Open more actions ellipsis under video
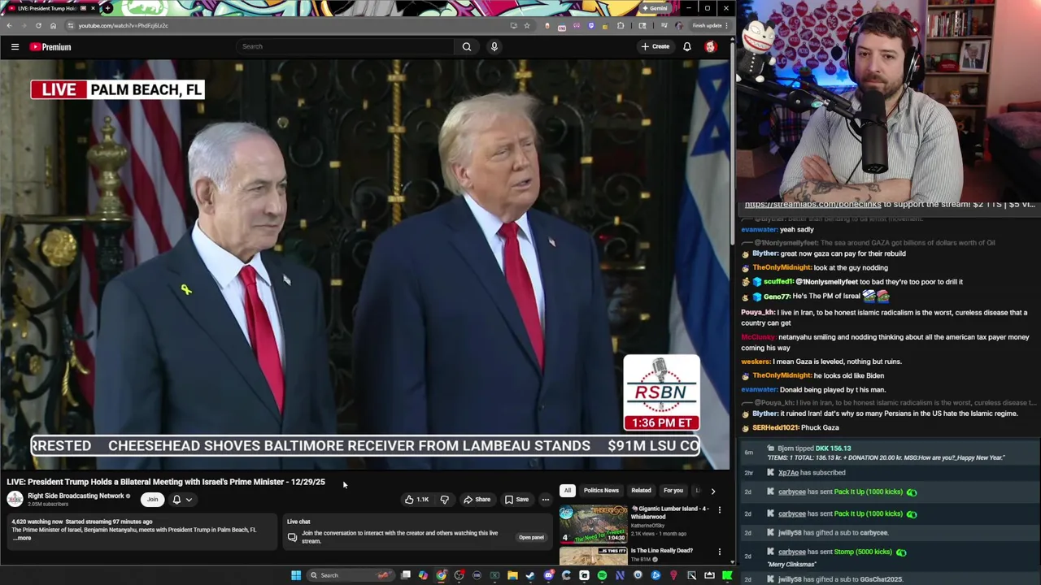 (x=546, y=500)
